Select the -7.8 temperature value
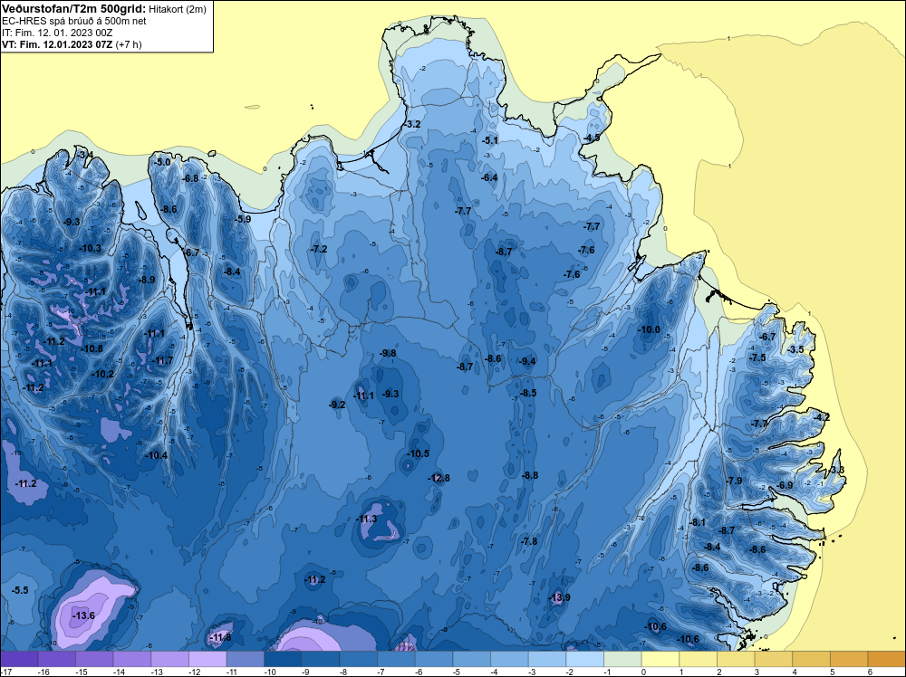 click(x=529, y=541)
